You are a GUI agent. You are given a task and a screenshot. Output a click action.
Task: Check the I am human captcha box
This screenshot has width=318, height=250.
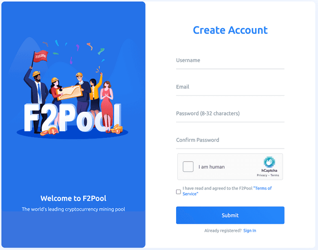coord(188,167)
